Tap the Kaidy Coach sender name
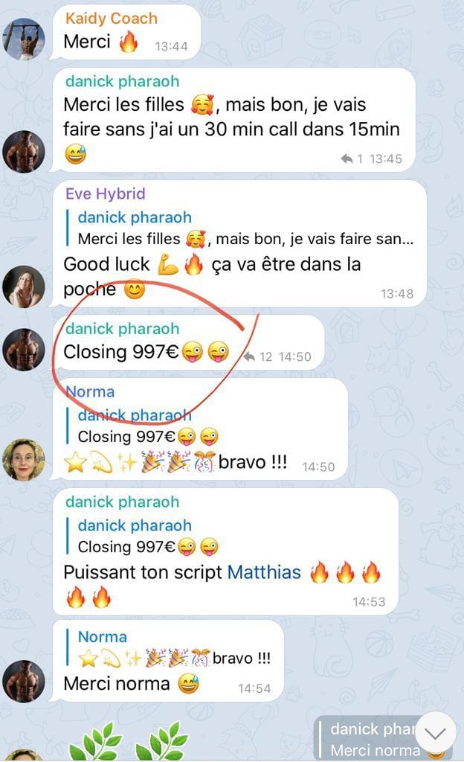Screen dimensions: 464x762 (x=112, y=19)
